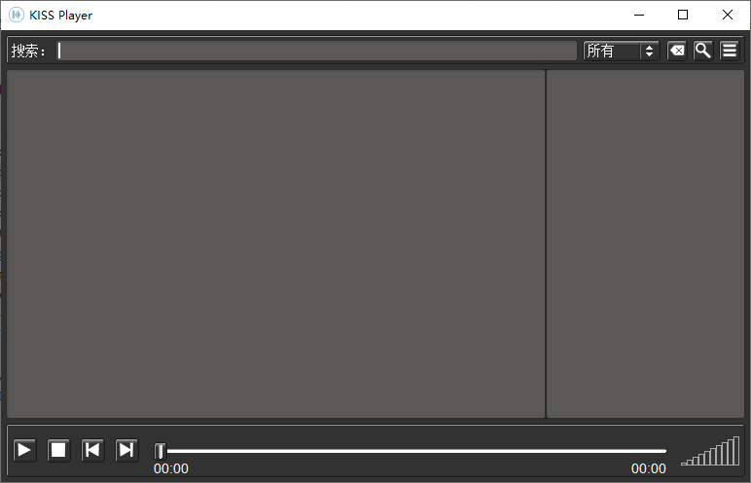Click the vertical splitter between the two panels
Viewport: 751px width, 483px height.
coord(546,244)
